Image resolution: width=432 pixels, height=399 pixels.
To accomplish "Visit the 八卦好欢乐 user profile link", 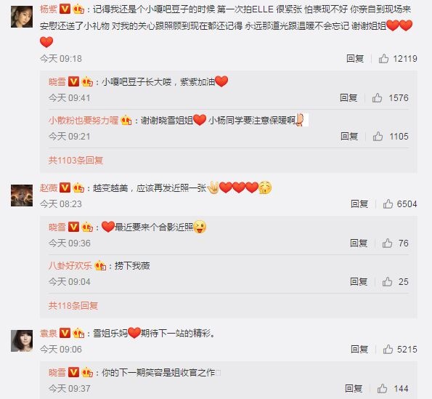I will coord(70,265).
